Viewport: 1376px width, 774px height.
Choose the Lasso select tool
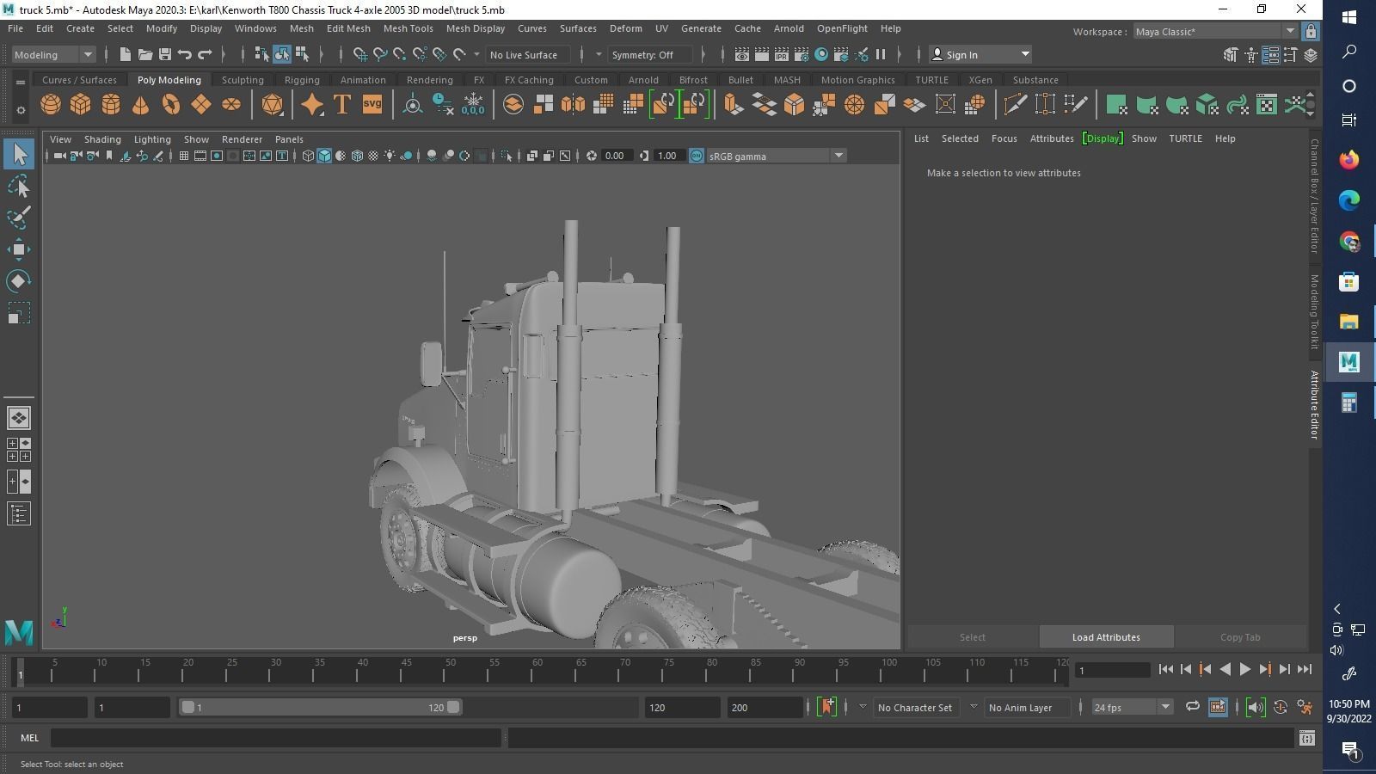tap(19, 187)
